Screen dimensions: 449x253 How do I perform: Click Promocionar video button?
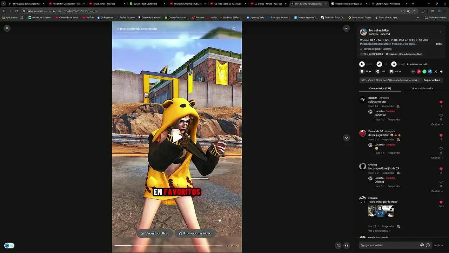click(x=195, y=233)
